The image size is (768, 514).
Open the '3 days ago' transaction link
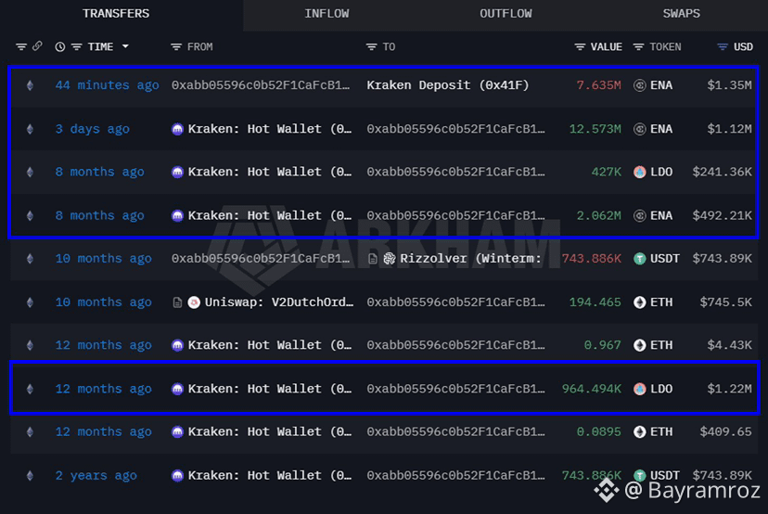(92, 129)
